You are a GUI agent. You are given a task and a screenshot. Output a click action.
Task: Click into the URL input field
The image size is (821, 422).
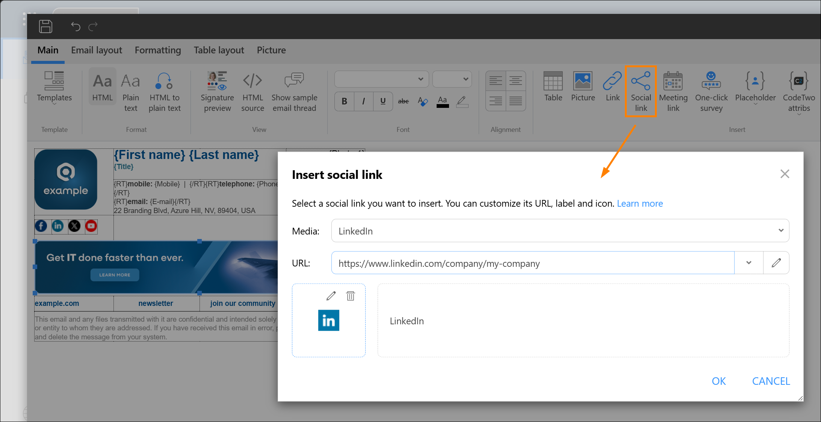532,263
